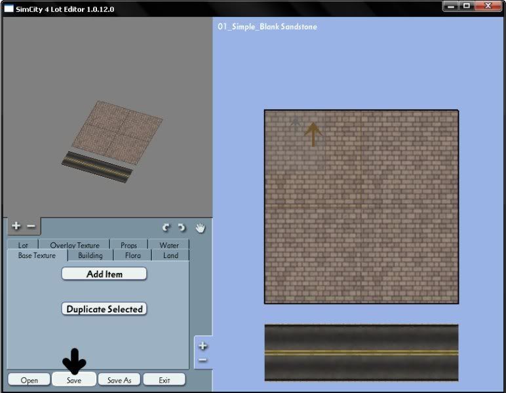
Task: Select the Base Texture tab
Action: [x=37, y=255]
